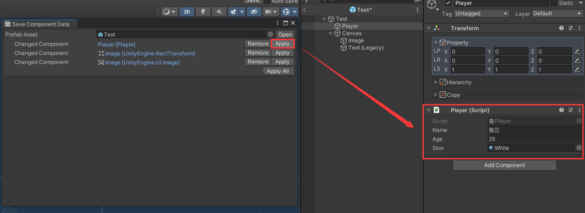
Task: Reset LP local position with eraser icon
Action: pyautogui.click(x=578, y=51)
